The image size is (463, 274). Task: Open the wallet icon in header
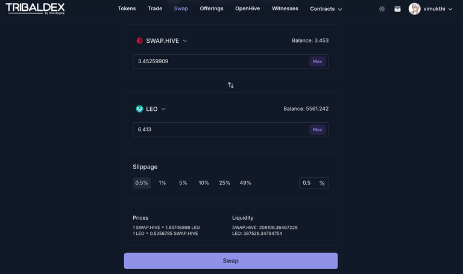point(397,9)
